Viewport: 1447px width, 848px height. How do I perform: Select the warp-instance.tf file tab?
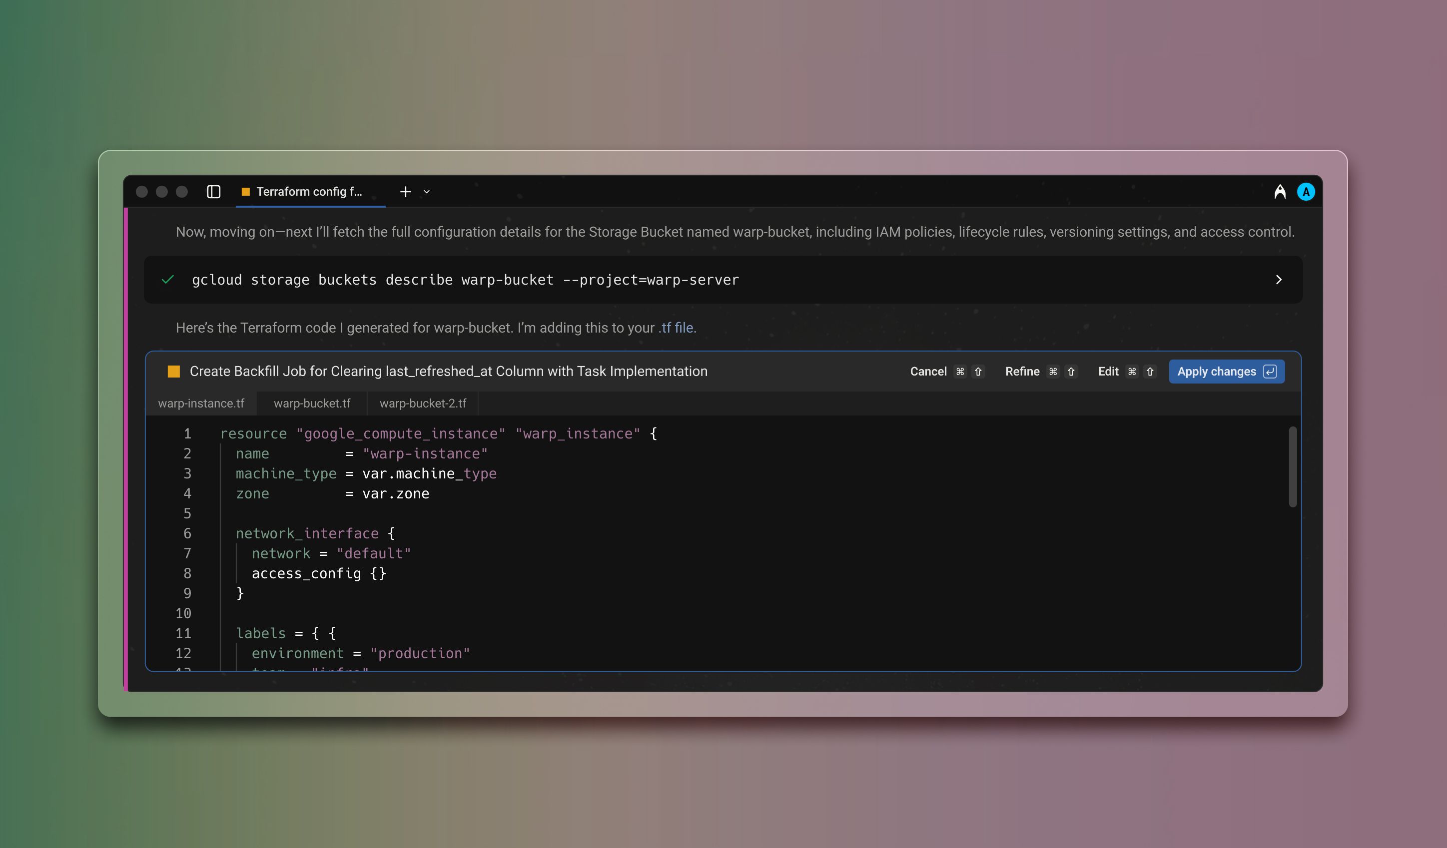tap(201, 404)
